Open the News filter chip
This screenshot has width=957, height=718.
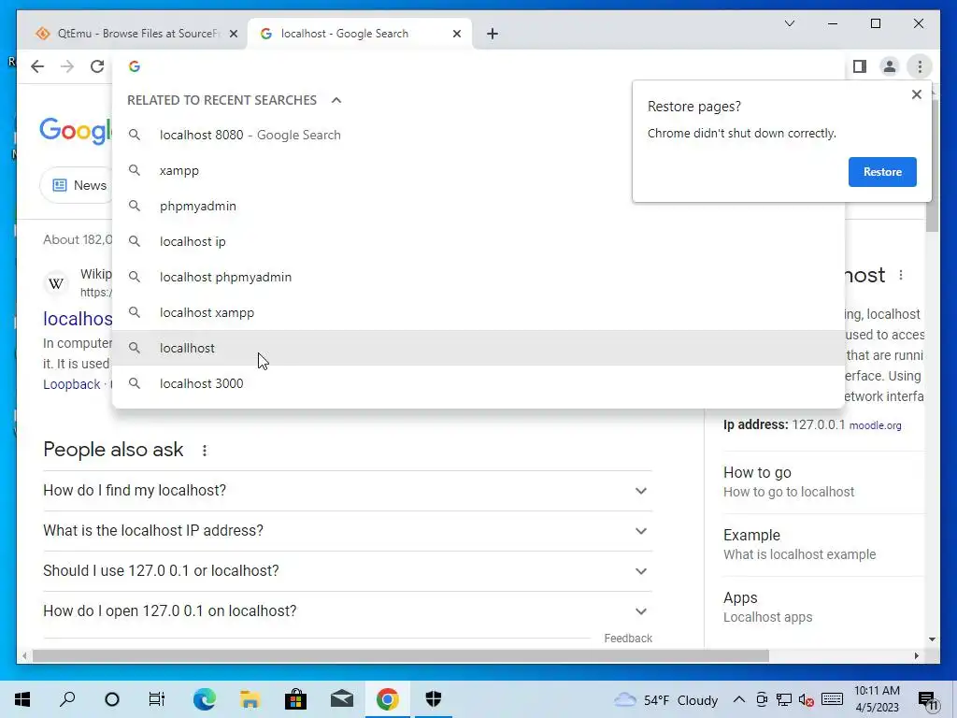click(x=77, y=185)
